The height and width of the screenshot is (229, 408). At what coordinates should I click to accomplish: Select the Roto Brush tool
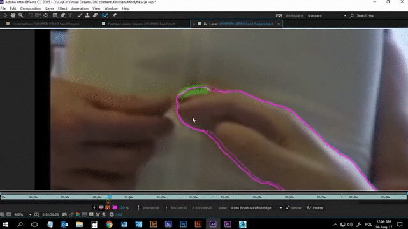point(105,15)
